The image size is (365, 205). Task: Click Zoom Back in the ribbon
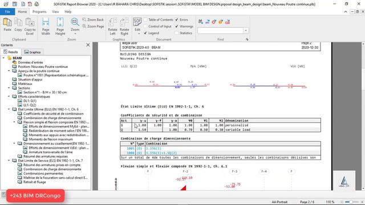pyautogui.click(x=93, y=20)
